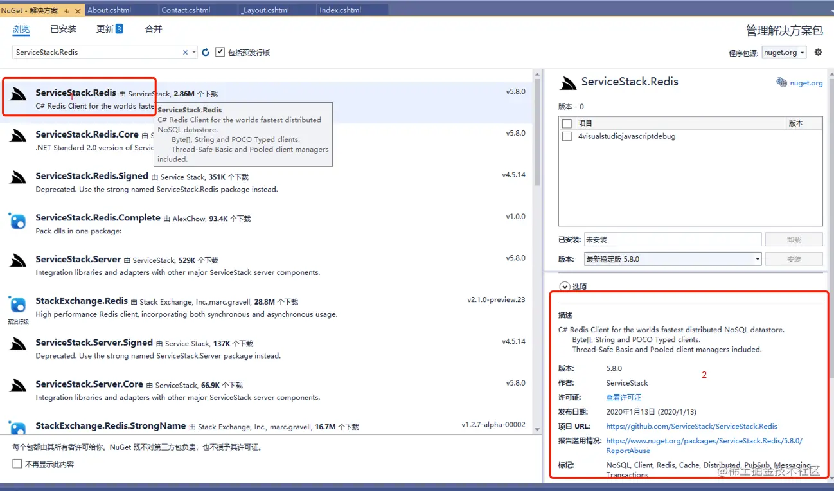This screenshot has height=491, width=834.
Task: Click the v1.0.0 version of ServiceStack.Redis.Complete
Action: pos(515,217)
